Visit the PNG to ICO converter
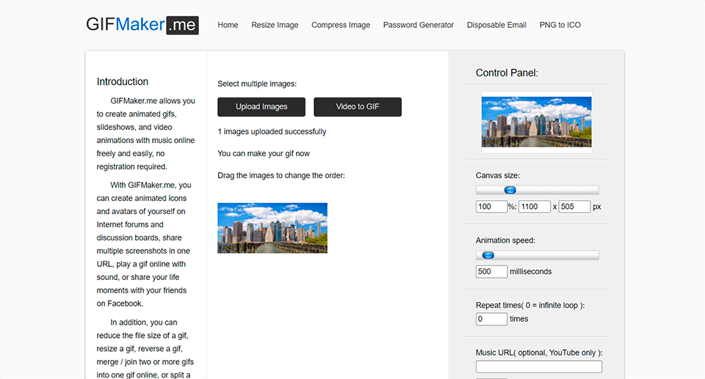 560,25
